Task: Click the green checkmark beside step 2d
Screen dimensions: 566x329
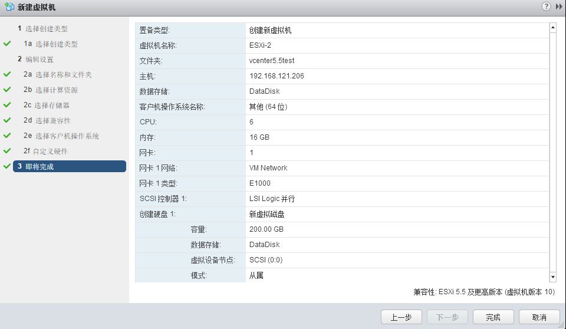Action: click(7, 120)
